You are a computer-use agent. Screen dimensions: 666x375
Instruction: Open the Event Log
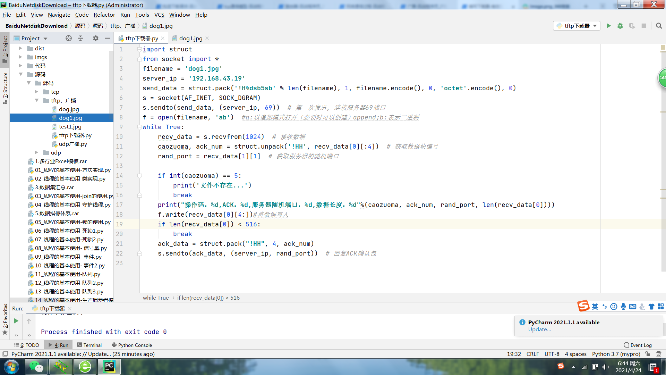(x=638, y=345)
